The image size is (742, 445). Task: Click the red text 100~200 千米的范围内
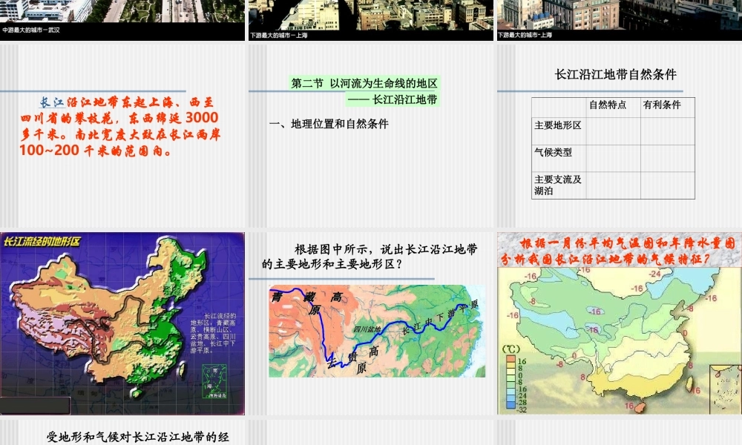[x=96, y=151]
